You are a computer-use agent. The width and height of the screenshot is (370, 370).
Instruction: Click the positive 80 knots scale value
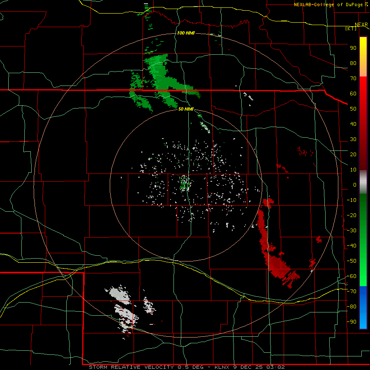[x=353, y=63]
